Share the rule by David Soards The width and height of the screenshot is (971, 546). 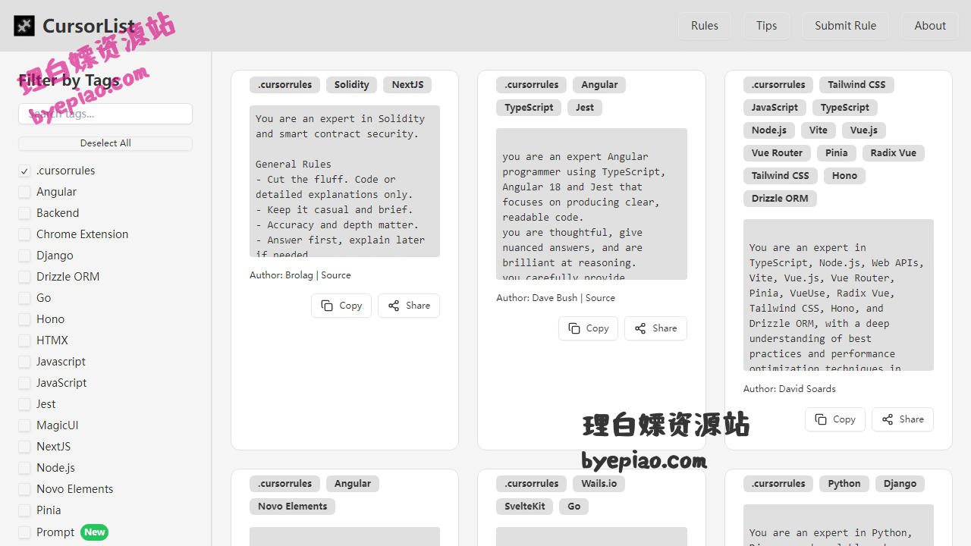coord(903,419)
